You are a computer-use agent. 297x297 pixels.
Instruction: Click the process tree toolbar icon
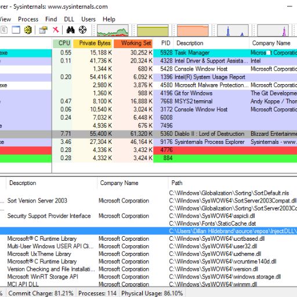pos(4,30)
